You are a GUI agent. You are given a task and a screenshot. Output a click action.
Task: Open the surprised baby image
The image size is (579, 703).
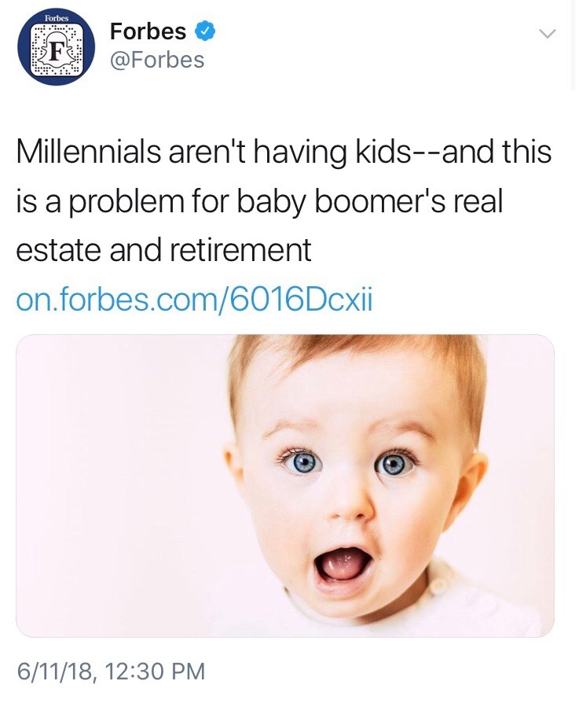(285, 485)
